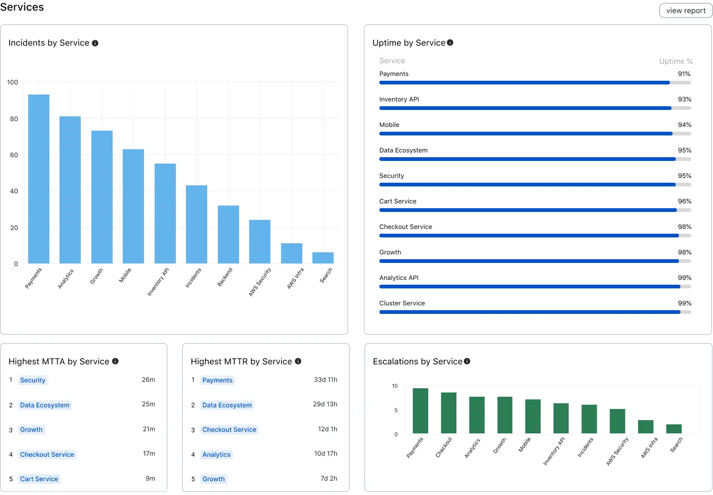Click info icon beside Highest MTTA by Service
This screenshot has width=713, height=495.
115,361
